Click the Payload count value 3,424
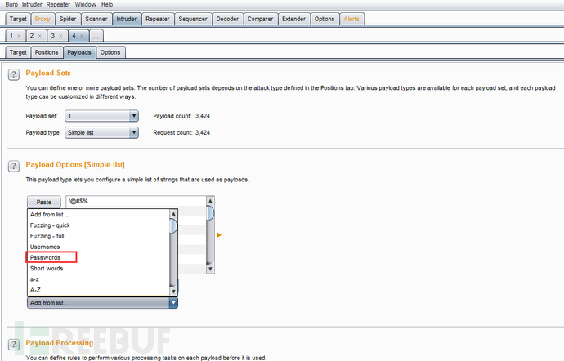Screen dimensions: 564x361 pos(203,116)
